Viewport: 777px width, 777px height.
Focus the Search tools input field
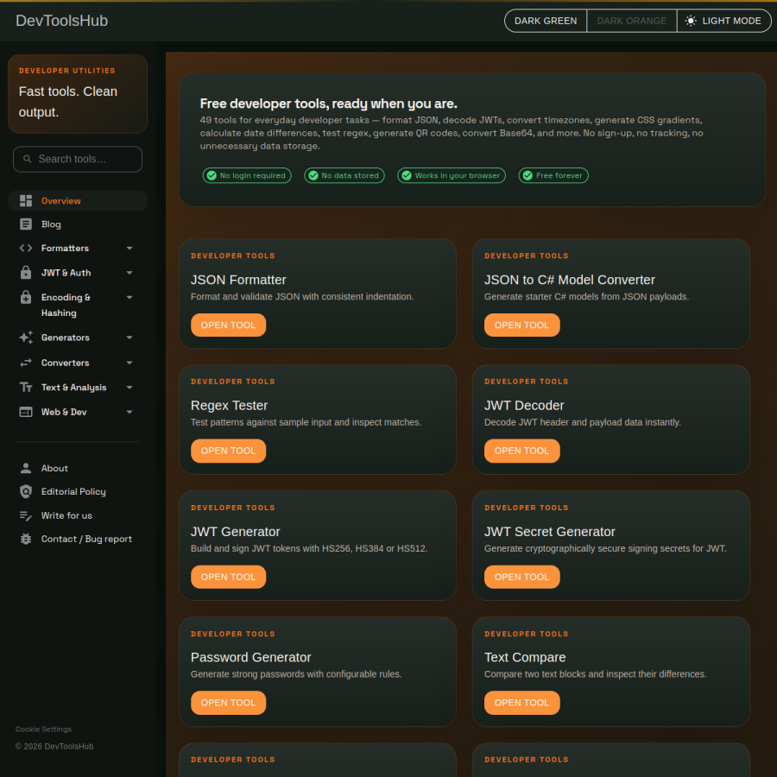(78, 159)
